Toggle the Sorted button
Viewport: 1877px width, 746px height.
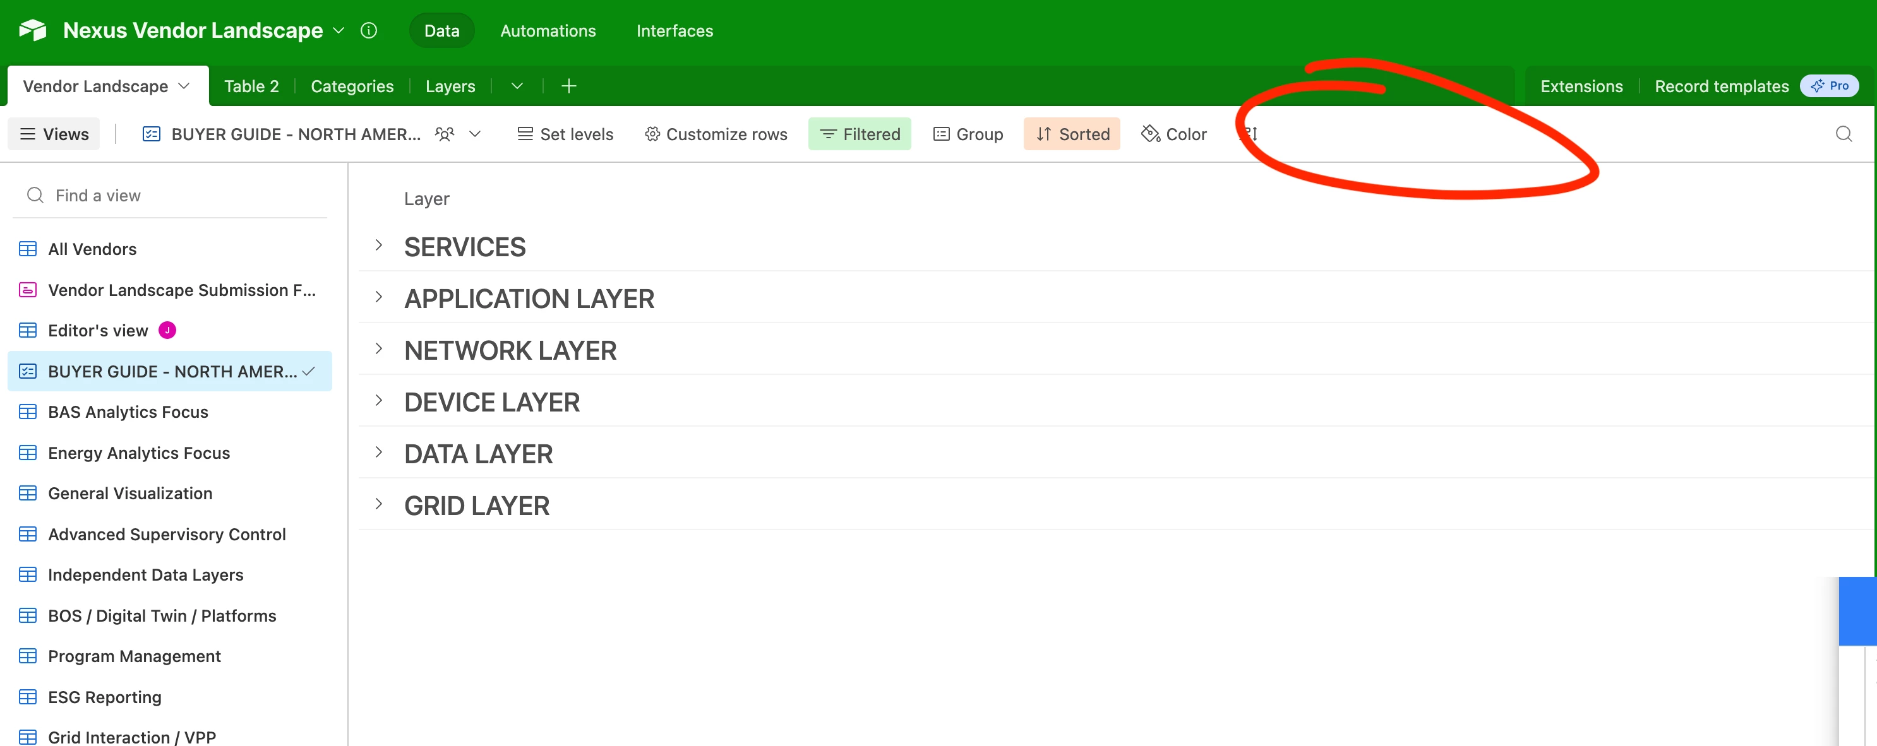[x=1072, y=134]
